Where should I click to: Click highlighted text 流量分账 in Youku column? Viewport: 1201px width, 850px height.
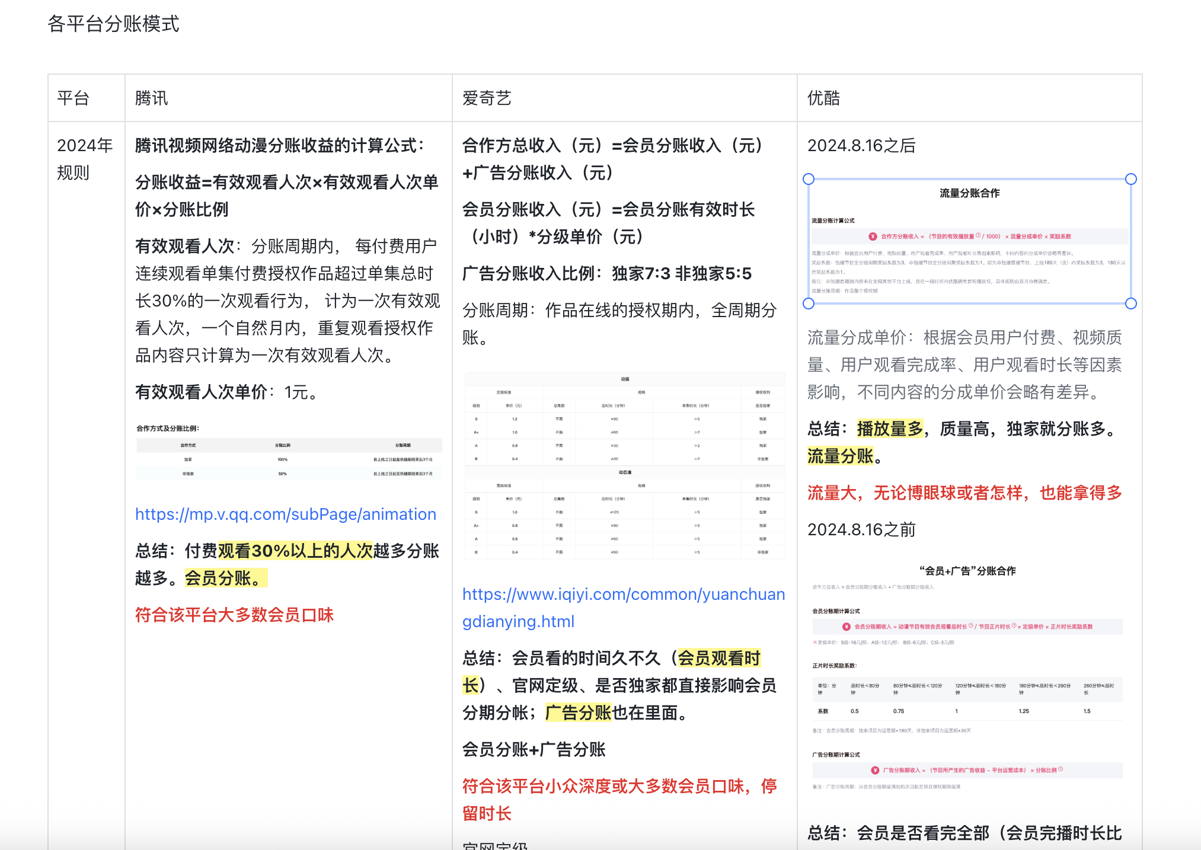[x=841, y=456]
